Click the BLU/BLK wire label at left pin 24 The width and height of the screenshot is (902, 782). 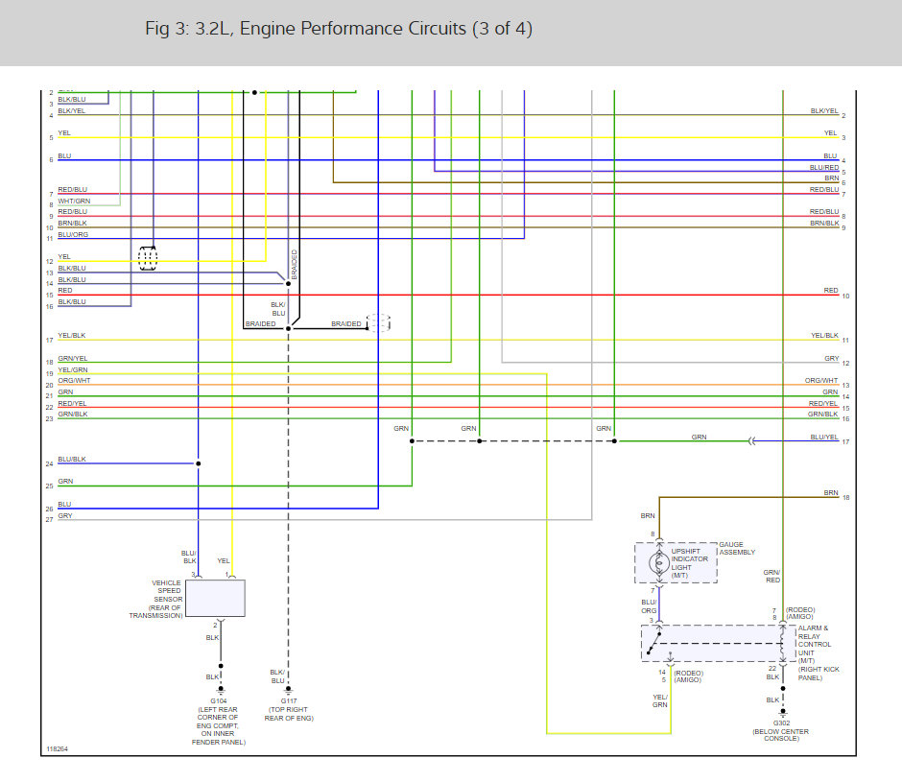coord(72,459)
